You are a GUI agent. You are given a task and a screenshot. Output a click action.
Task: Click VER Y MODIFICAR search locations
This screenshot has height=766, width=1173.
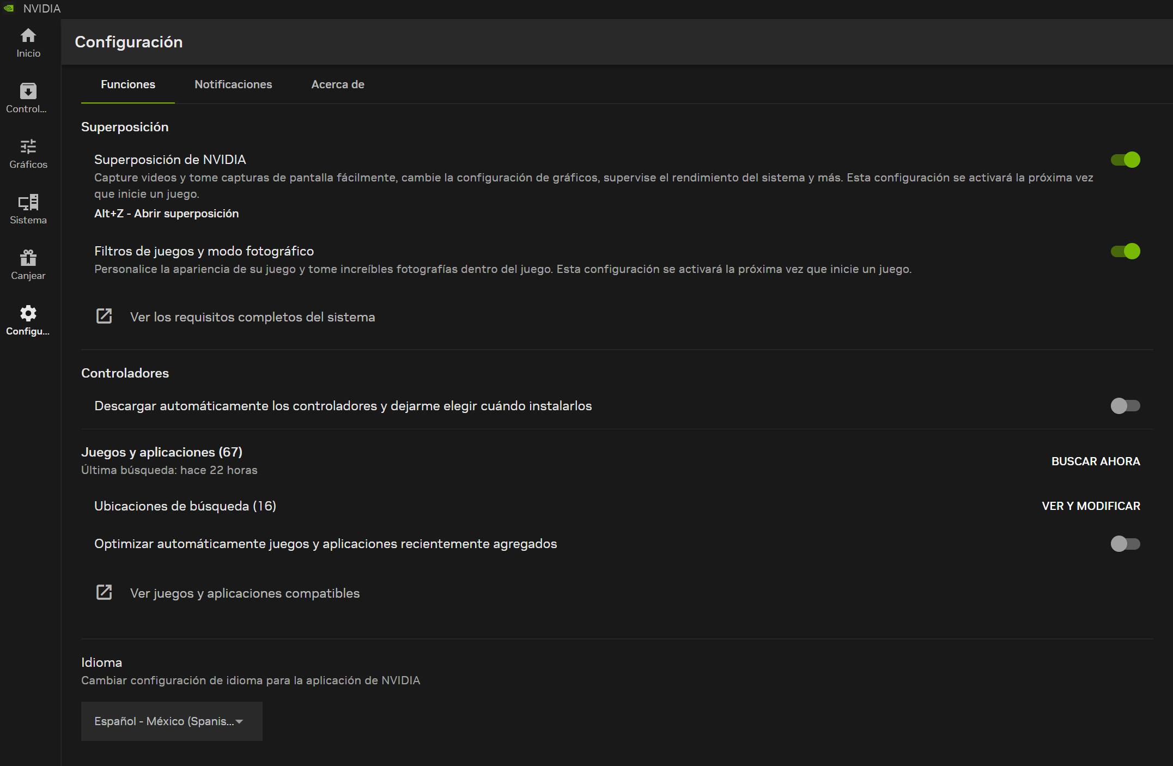[1091, 506]
